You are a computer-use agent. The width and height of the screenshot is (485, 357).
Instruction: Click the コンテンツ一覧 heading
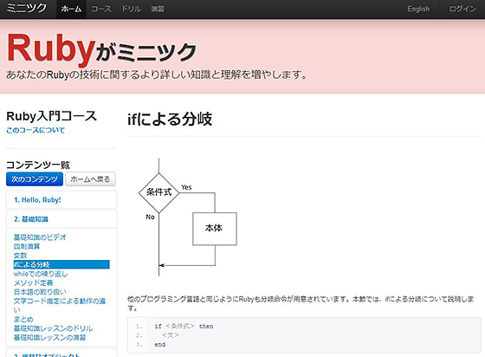point(38,165)
